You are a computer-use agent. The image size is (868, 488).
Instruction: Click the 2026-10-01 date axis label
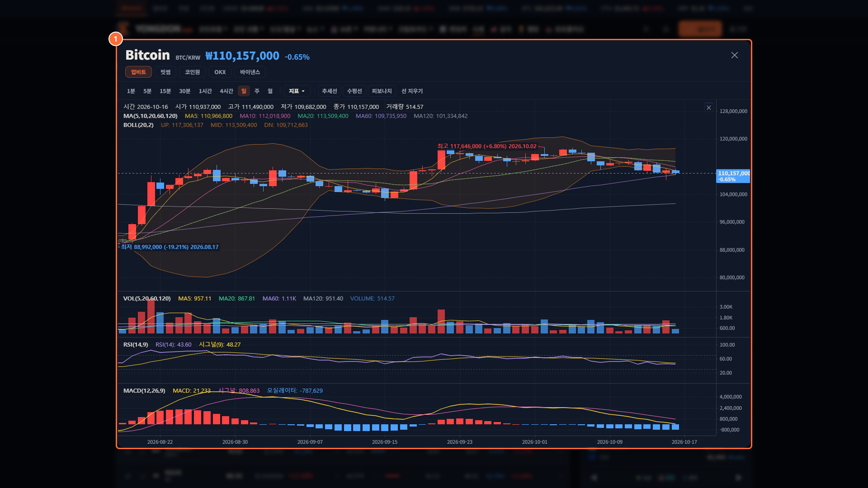pyautogui.click(x=534, y=442)
